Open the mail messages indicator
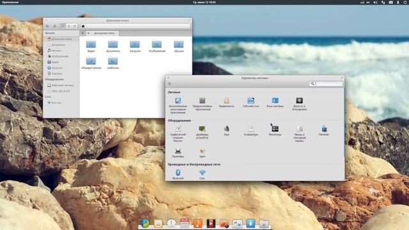Viewport: 409px width, 230px height. [x=390, y=2]
